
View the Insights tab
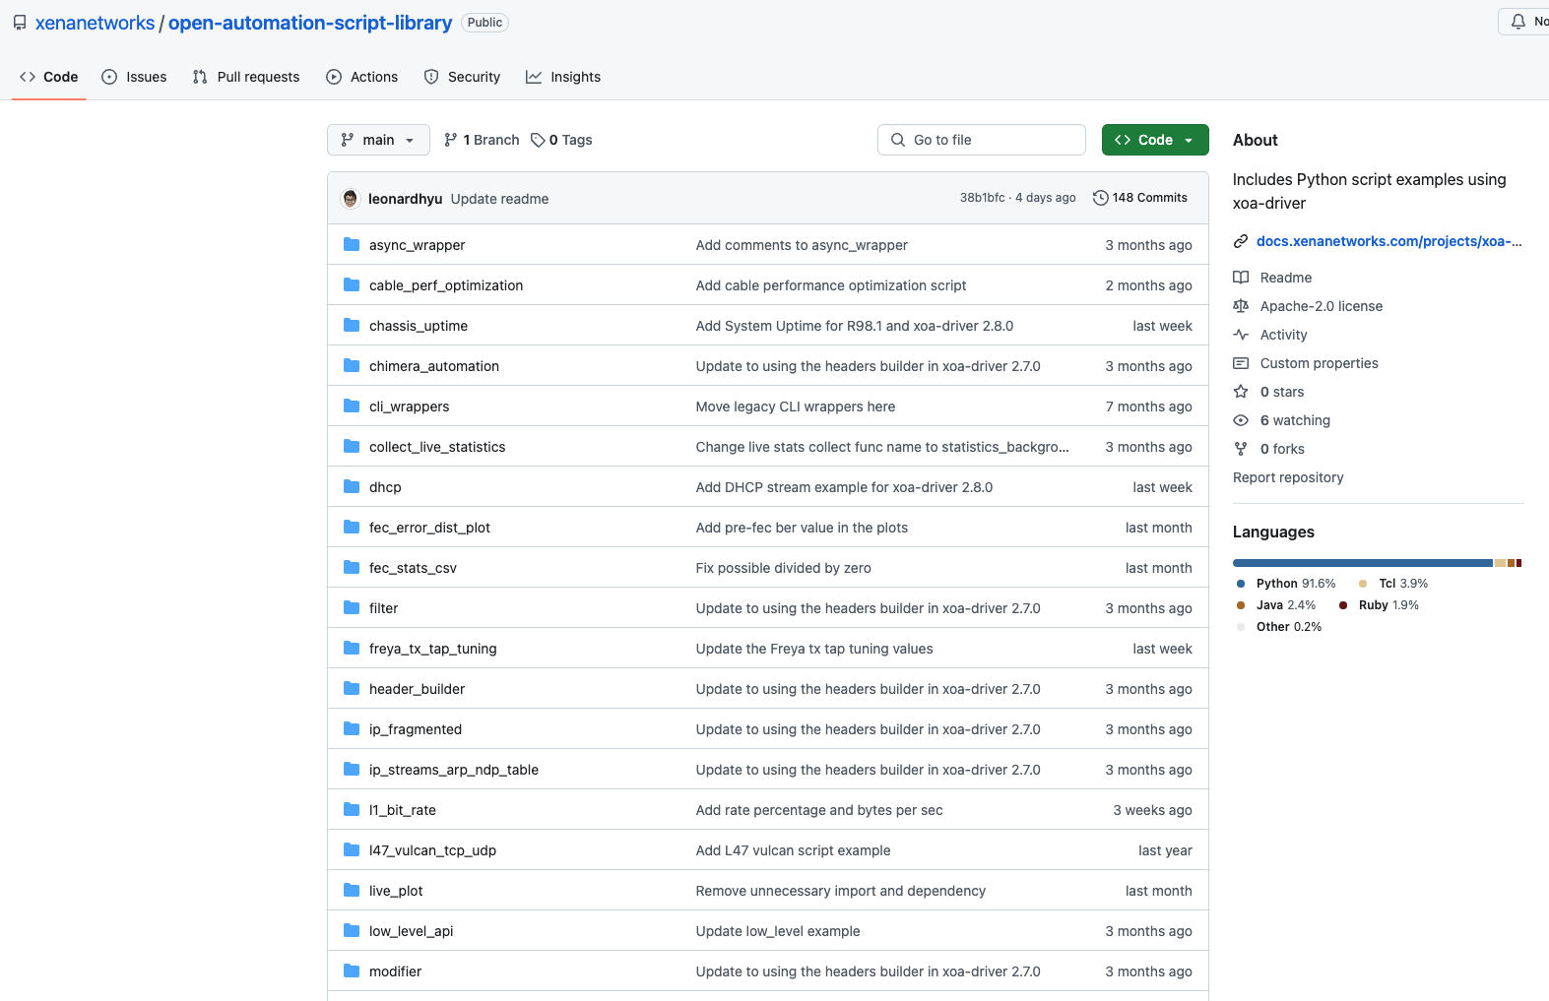tap(563, 77)
